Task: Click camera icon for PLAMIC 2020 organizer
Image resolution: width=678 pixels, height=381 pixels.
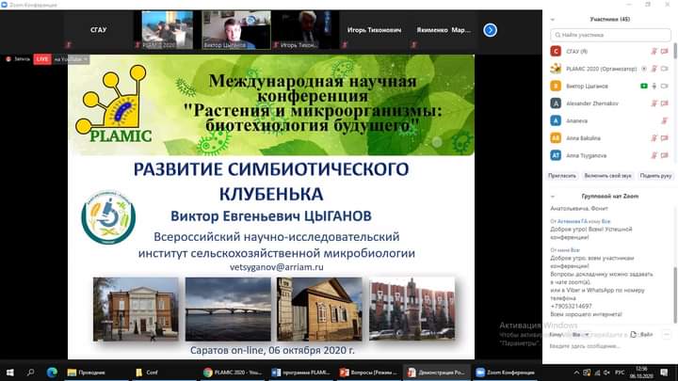Action: (665, 69)
